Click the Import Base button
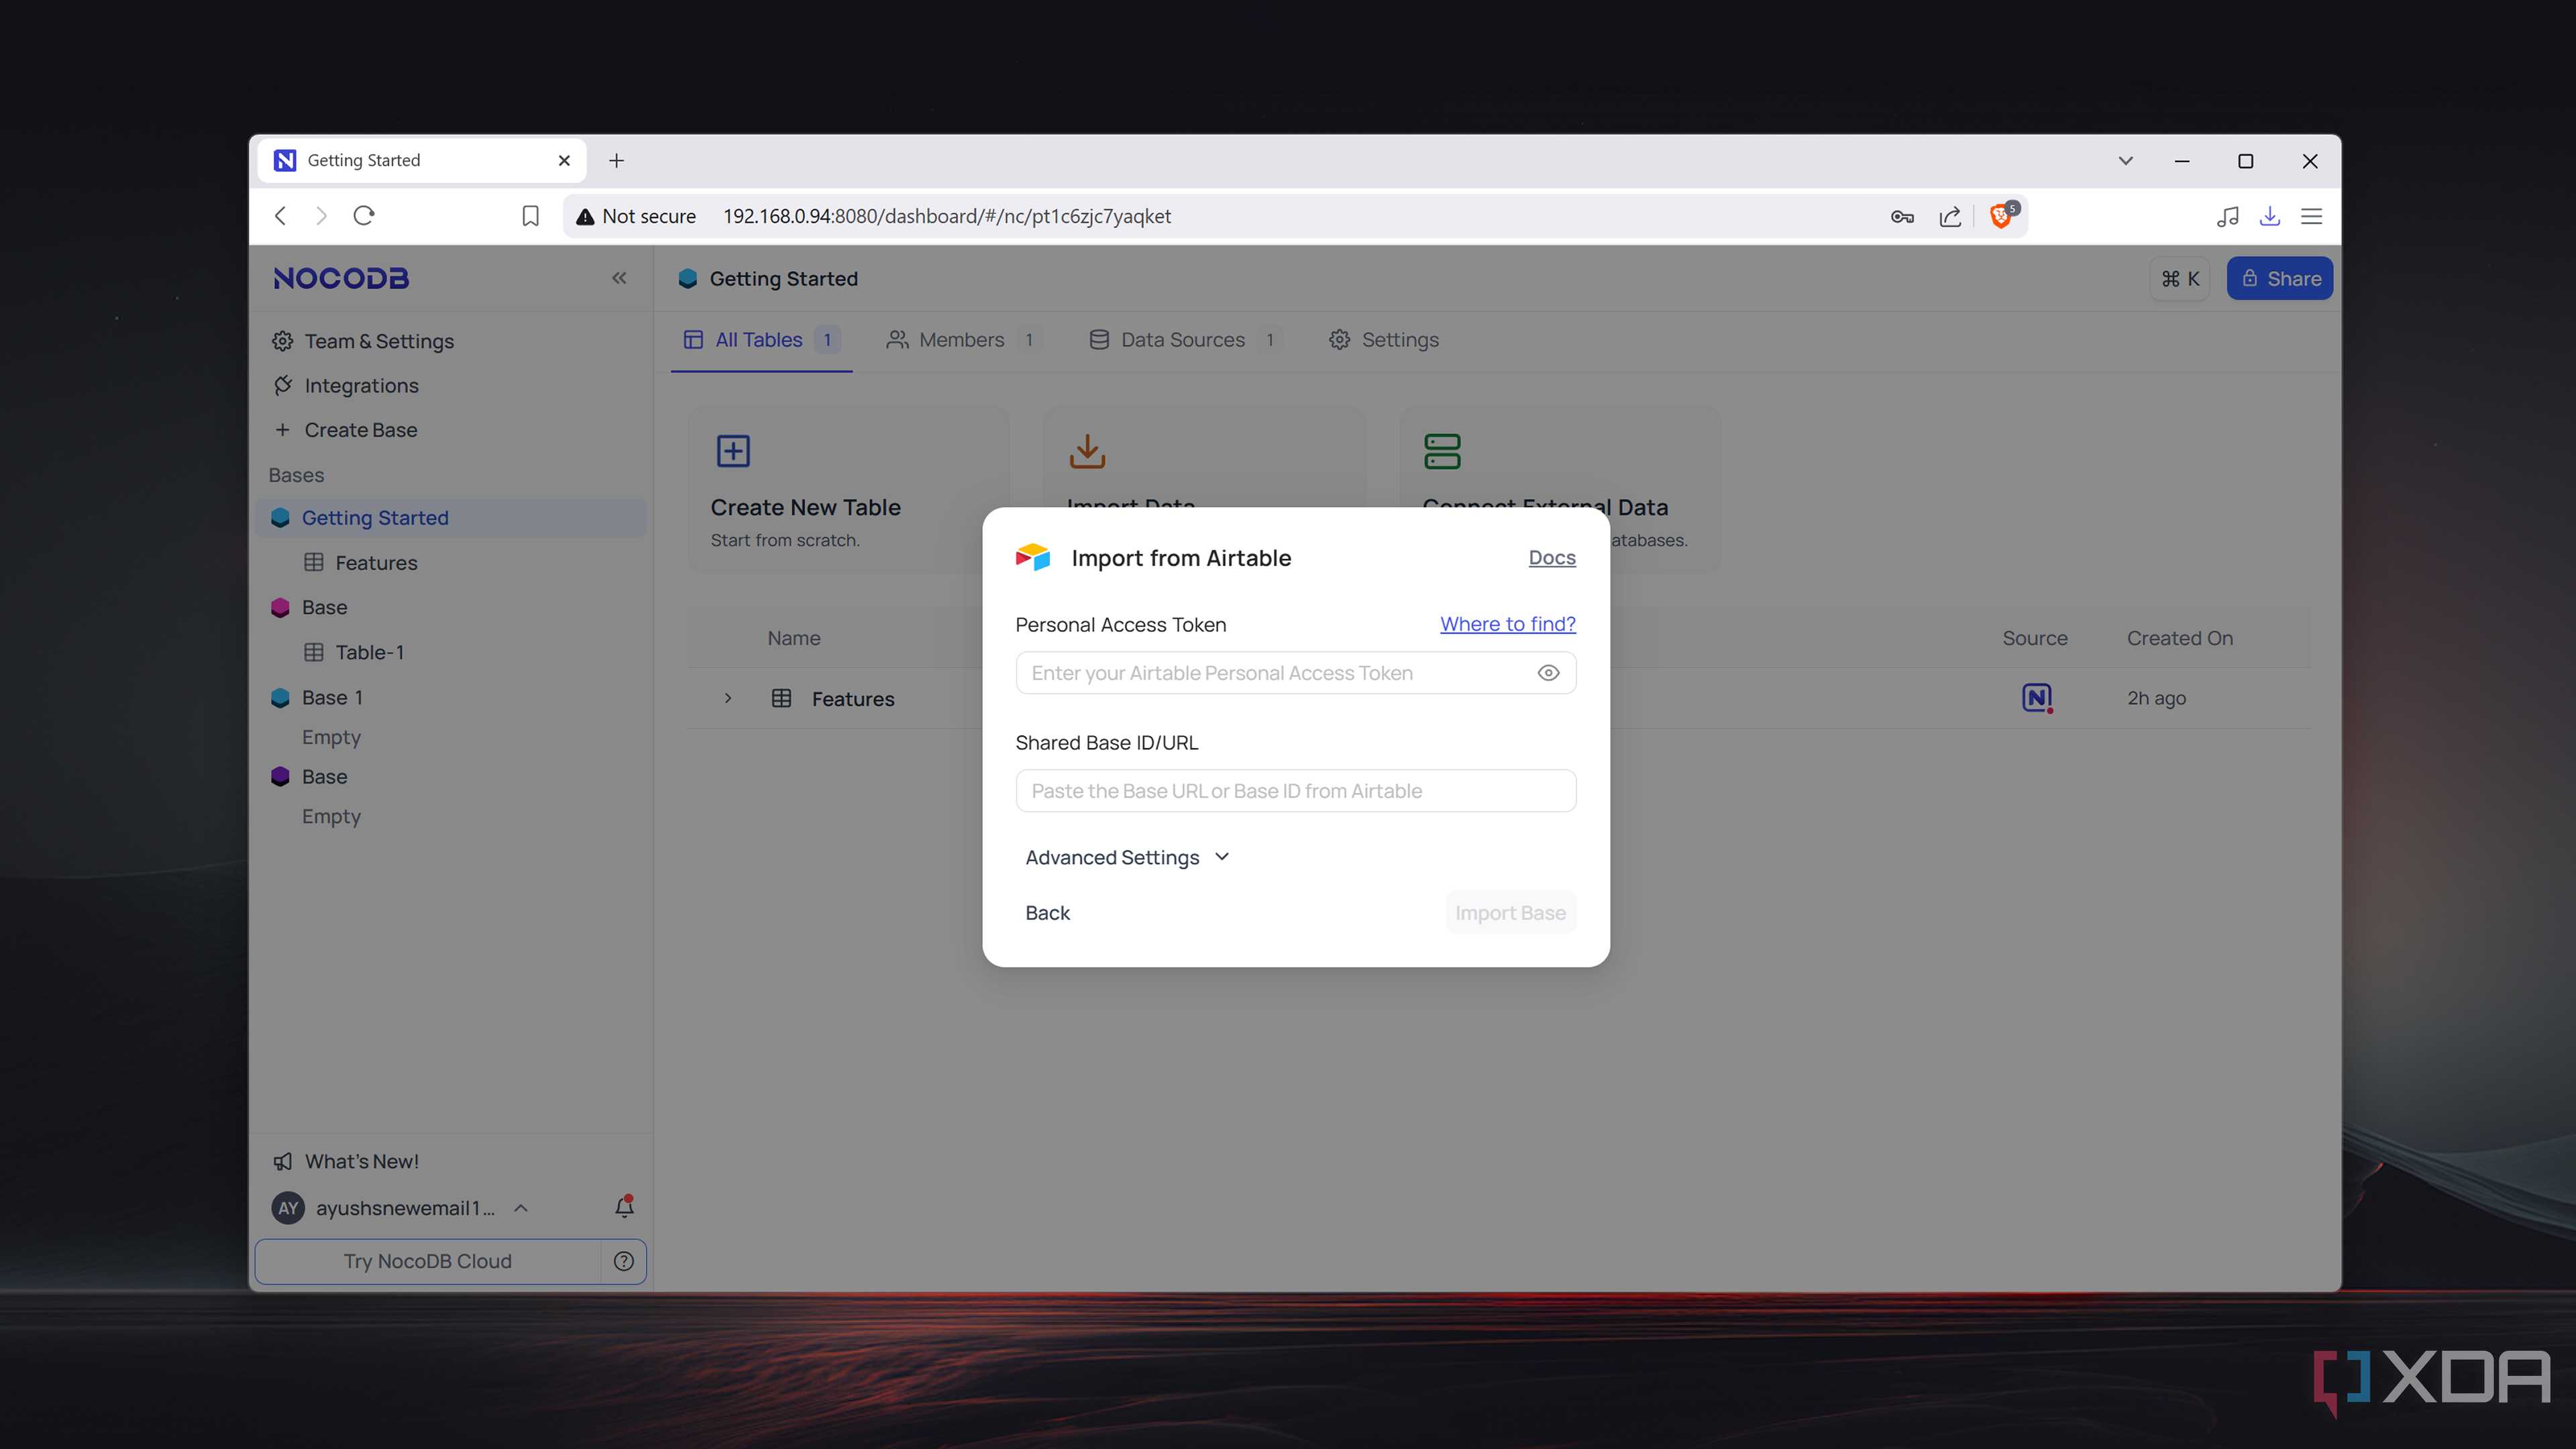2576x1449 pixels. tap(1510, 912)
